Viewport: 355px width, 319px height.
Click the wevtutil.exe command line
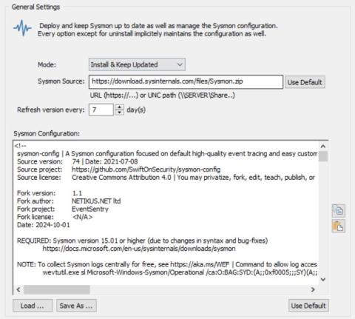pos(180,272)
